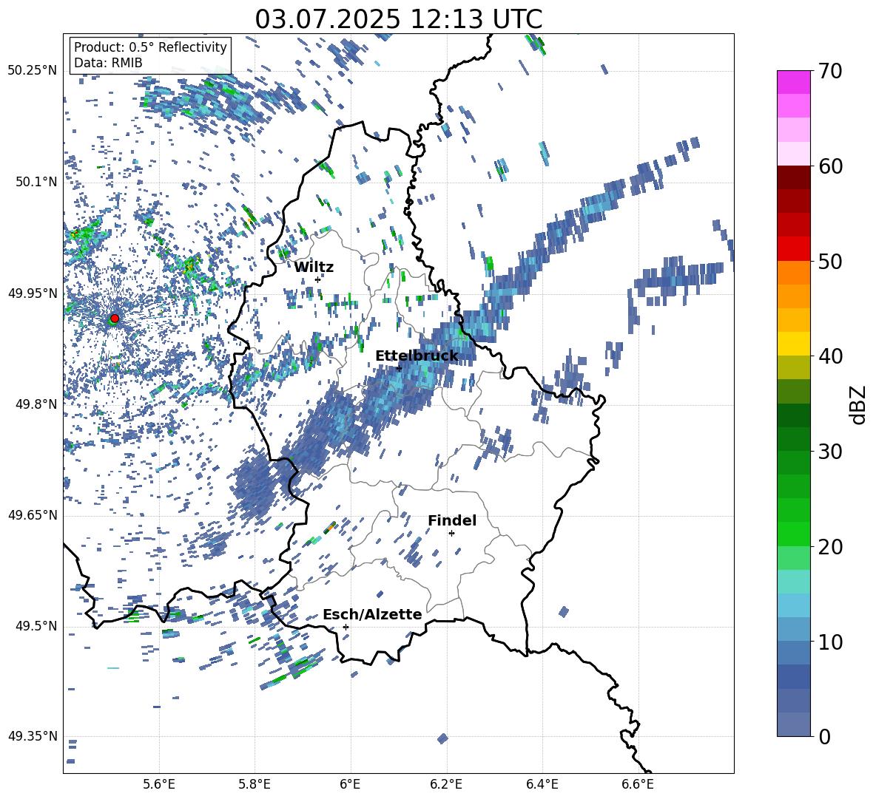Click the Findel city label
Image resolution: width=876 pixels, height=799 pixels.
452,520
